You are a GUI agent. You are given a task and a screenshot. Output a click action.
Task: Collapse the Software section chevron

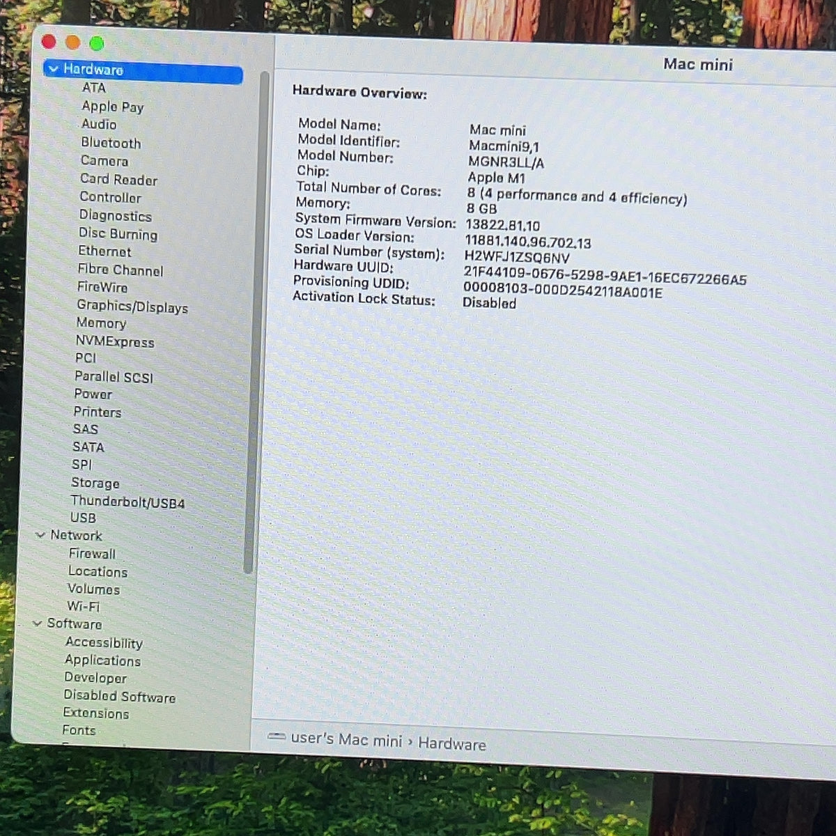(x=37, y=624)
